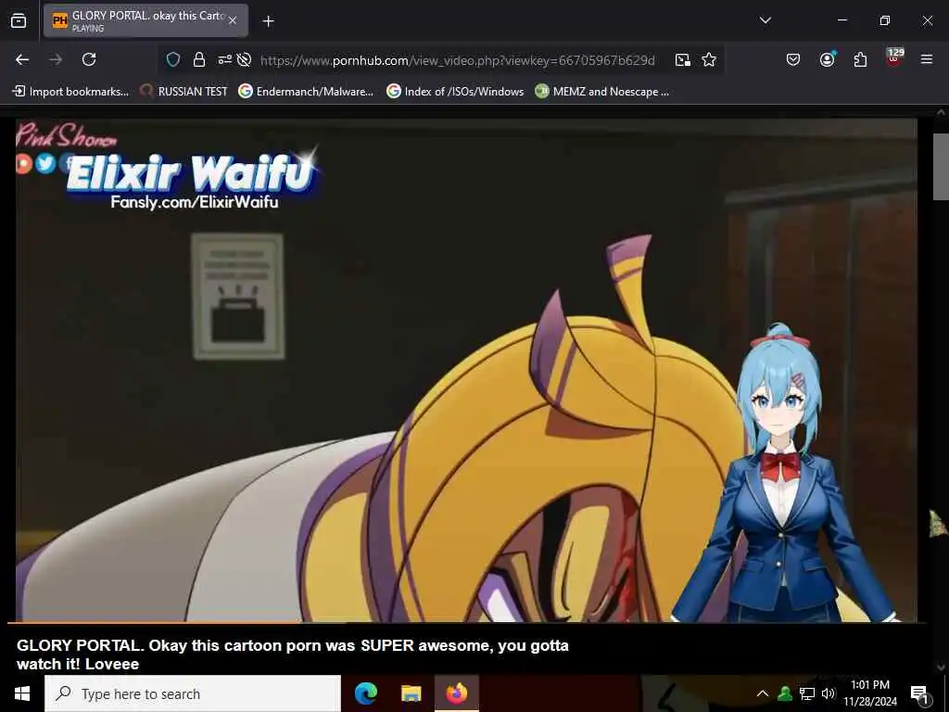Click the green tray icon beside the chevron
949x712 pixels.
785,693
